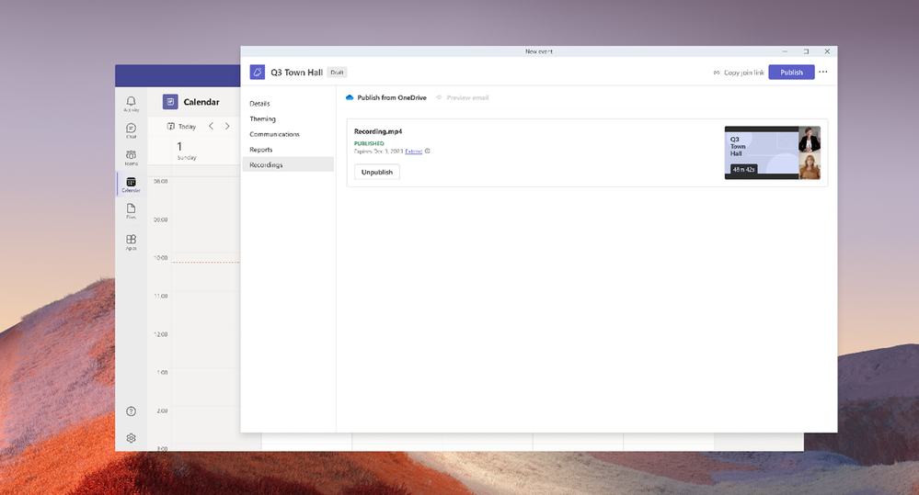This screenshot has width=919, height=495.
Task: Unpublish the Recording.mp4 file
Action: pos(377,172)
